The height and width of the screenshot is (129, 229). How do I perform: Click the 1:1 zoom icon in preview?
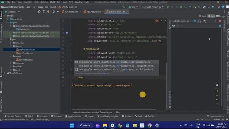click(x=217, y=100)
